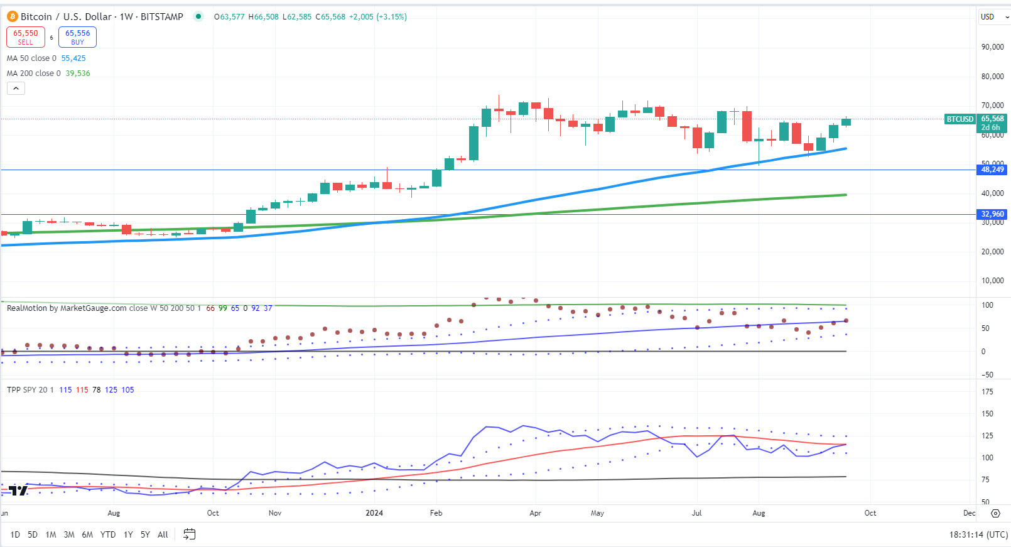Click the MA 50 value 55,425
This screenshot has height=547, width=1011.
pyautogui.click(x=73, y=58)
